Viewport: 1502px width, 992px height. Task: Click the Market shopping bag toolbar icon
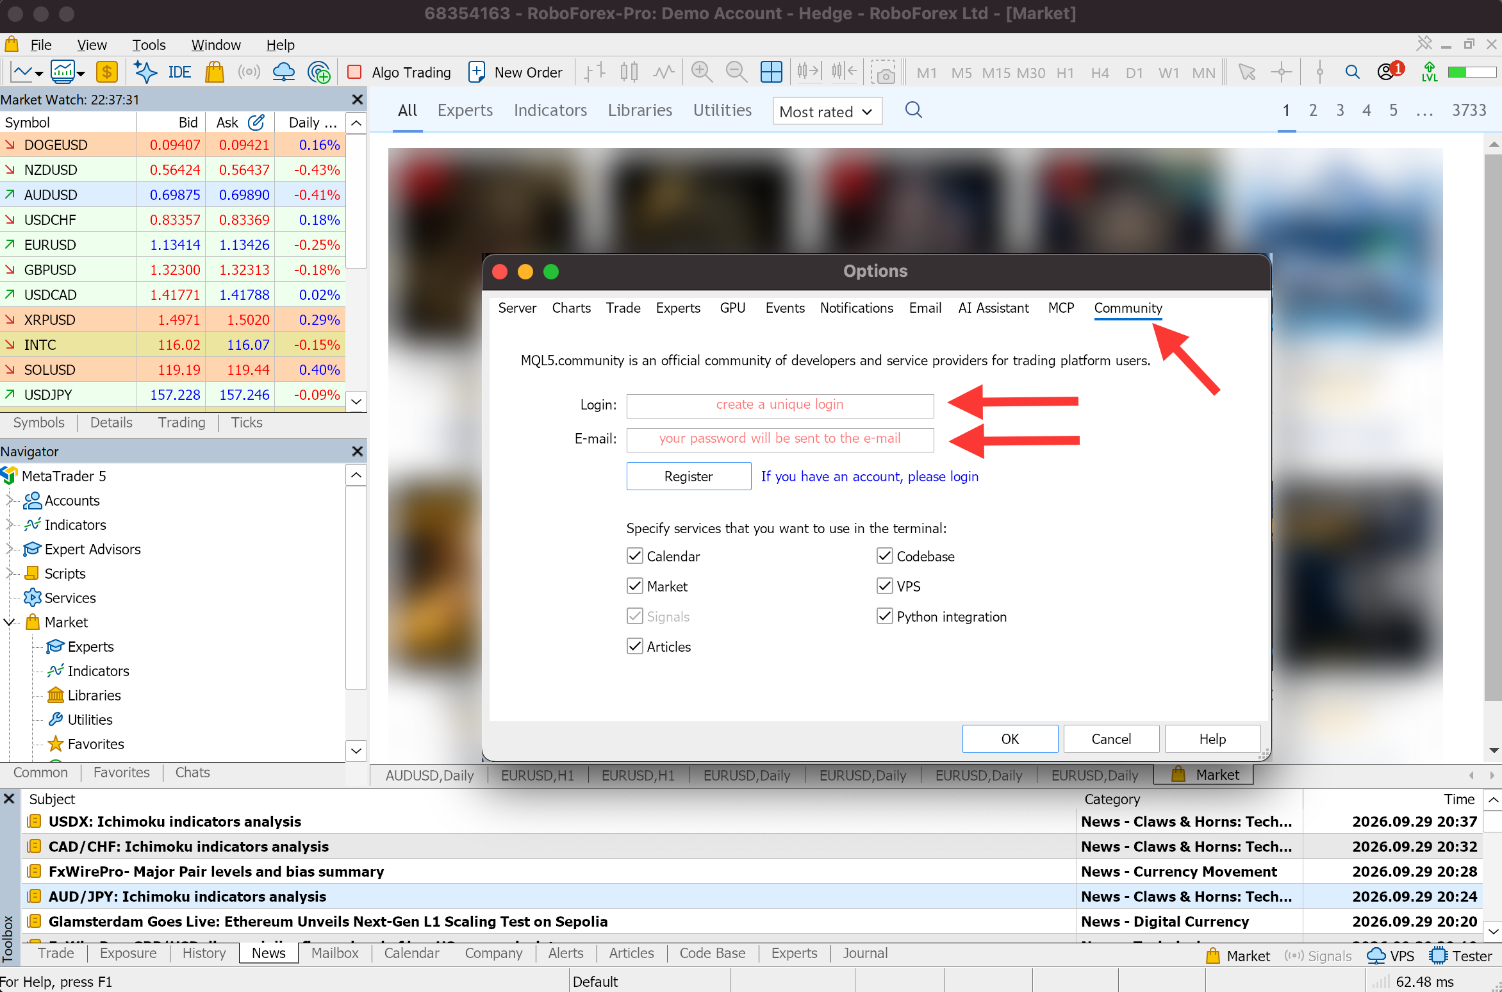tap(215, 72)
